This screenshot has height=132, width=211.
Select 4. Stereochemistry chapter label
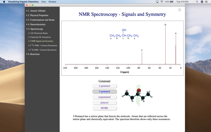click(37, 24)
